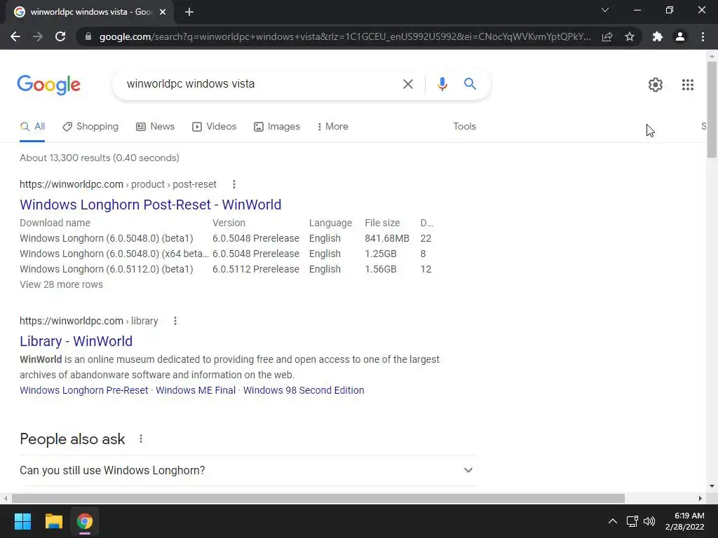Screen dimensions: 718x538
Task: Click the 'Download name' column header
Action: coord(55,223)
